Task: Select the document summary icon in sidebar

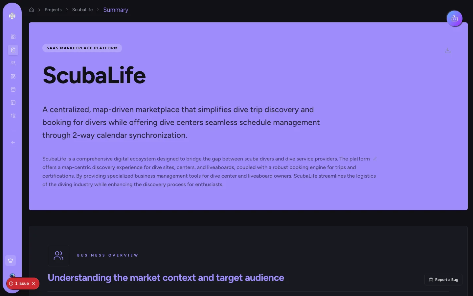Action: click(x=13, y=50)
